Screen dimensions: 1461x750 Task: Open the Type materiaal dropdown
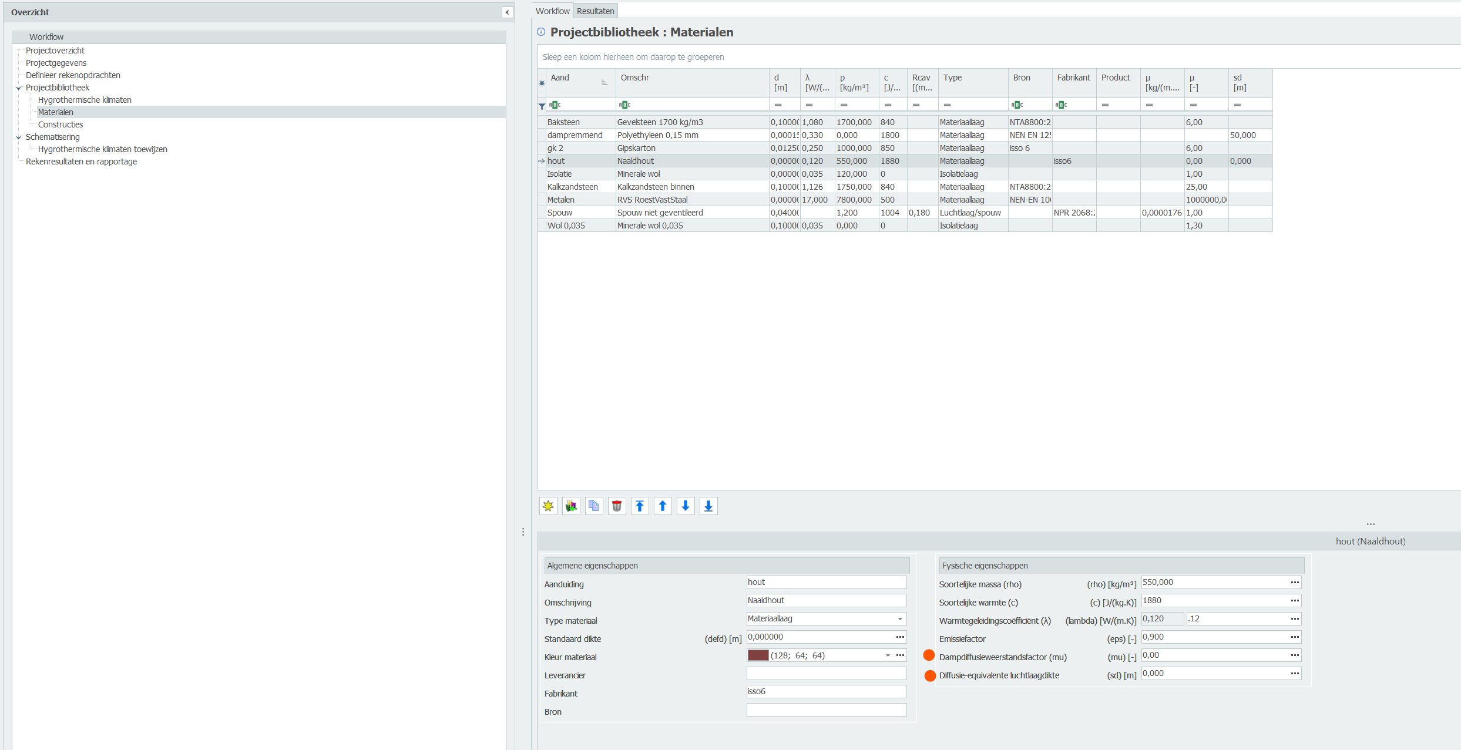coord(899,618)
